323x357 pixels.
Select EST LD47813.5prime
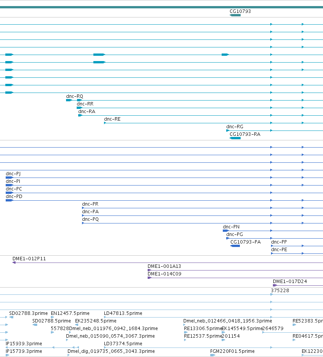tap(123, 313)
